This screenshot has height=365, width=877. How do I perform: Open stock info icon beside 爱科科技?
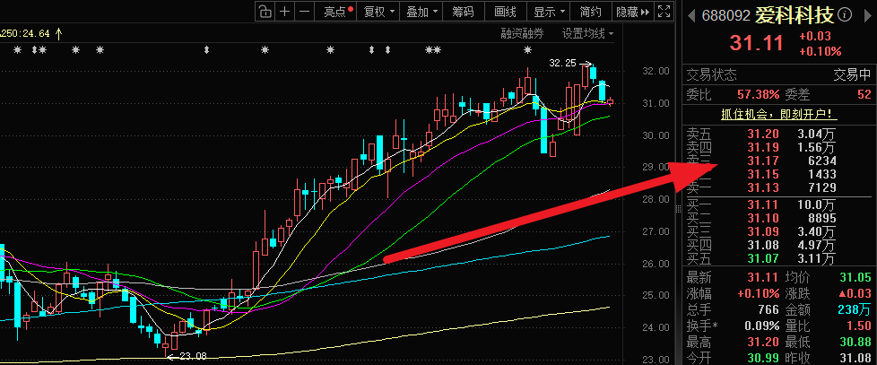tap(844, 14)
